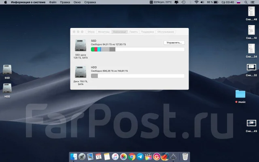The height and width of the screenshot is (162, 259).
Task: Open Launchpad from the Dock
Action: (x=82, y=157)
